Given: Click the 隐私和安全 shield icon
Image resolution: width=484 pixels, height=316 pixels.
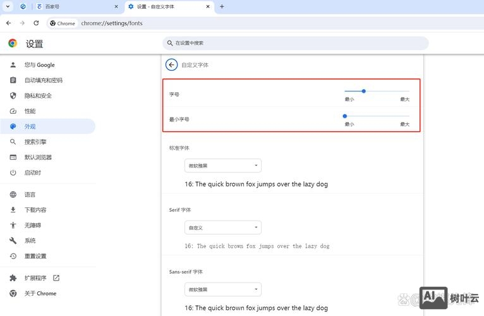Looking at the screenshot, I should [x=13, y=95].
